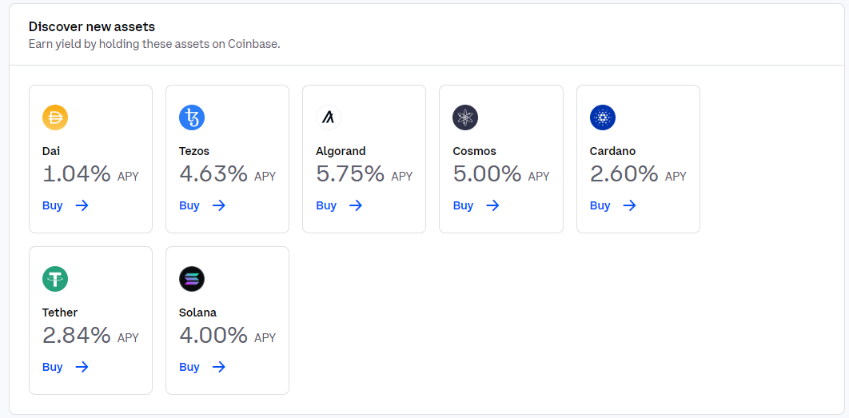Click the 1.04% APY value
This screenshot has height=418, width=849.
point(76,174)
